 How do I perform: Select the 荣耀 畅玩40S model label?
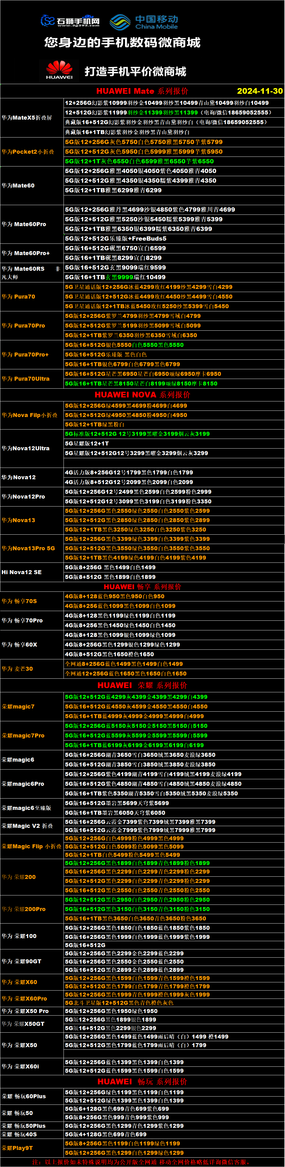(x=19, y=1134)
